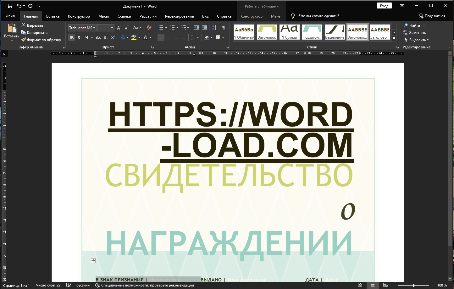Click the Format Painter brush icon

24,40
